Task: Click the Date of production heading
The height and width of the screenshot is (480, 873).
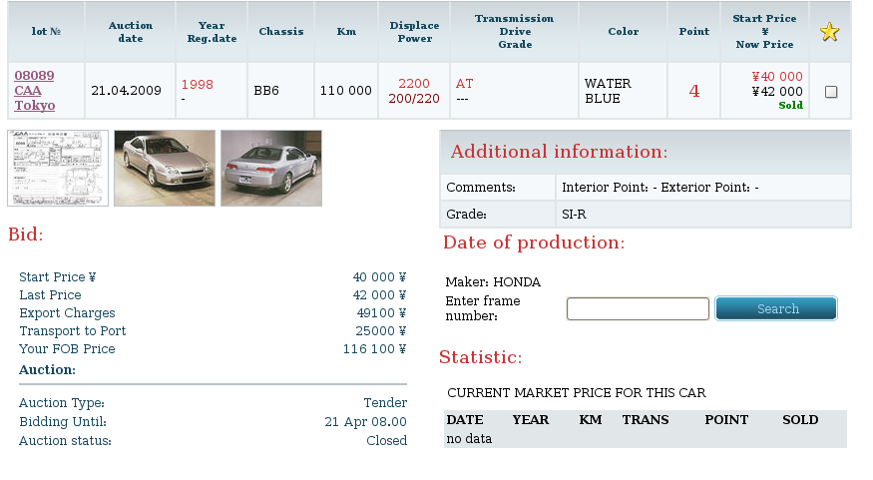Action: coord(534,242)
